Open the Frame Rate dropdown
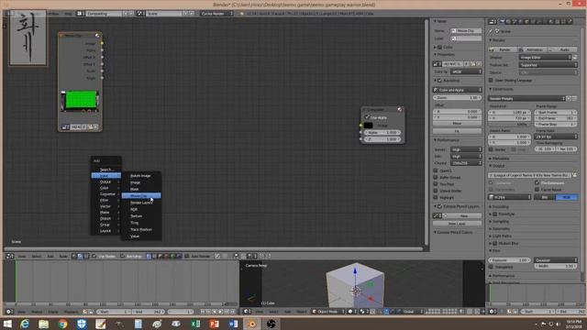Screen dimensions: 587x330 556,137
